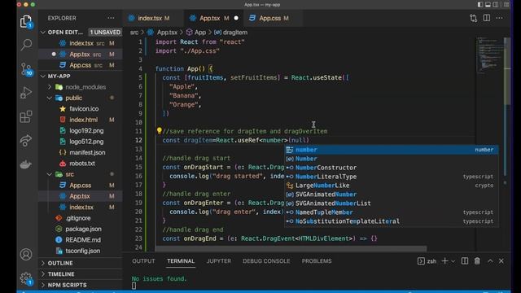Switch to the index.tsx editor tab

tap(154, 18)
